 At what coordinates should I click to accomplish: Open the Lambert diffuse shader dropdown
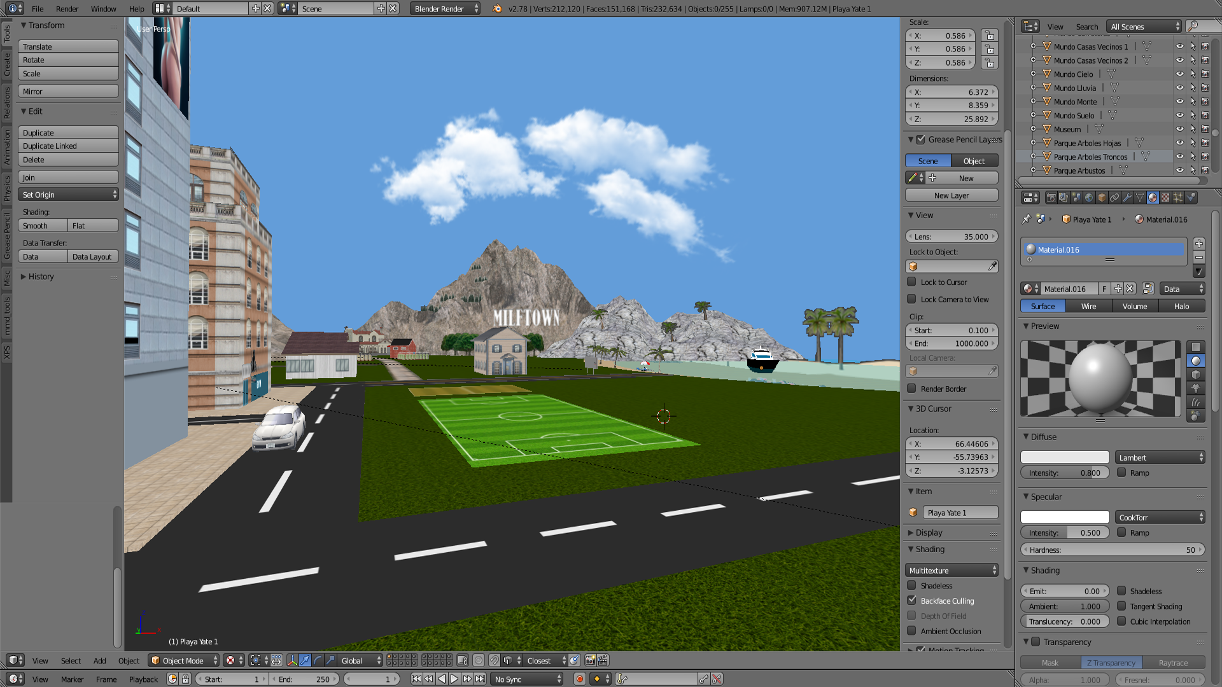click(x=1160, y=457)
